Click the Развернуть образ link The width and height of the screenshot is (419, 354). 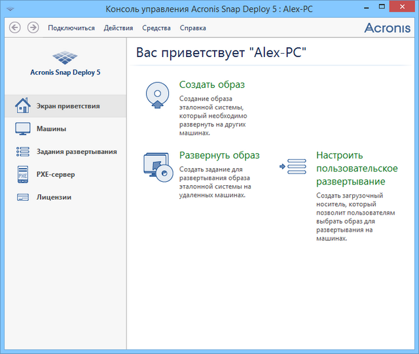(x=219, y=156)
